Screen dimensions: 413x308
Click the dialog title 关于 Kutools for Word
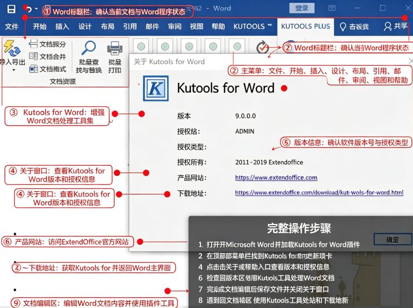pyautogui.click(x=169, y=62)
